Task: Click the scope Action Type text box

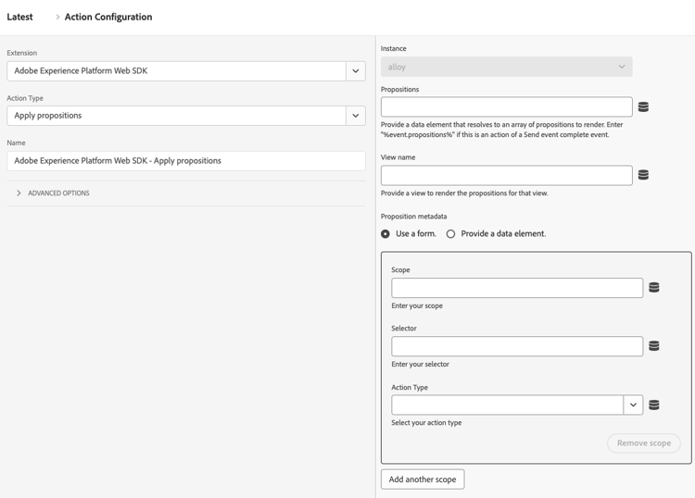Action: (x=507, y=405)
